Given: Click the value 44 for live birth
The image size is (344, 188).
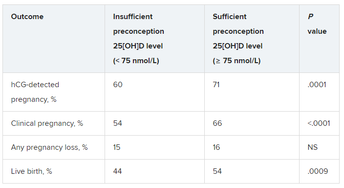Looking at the screenshot, I should [118, 171].
